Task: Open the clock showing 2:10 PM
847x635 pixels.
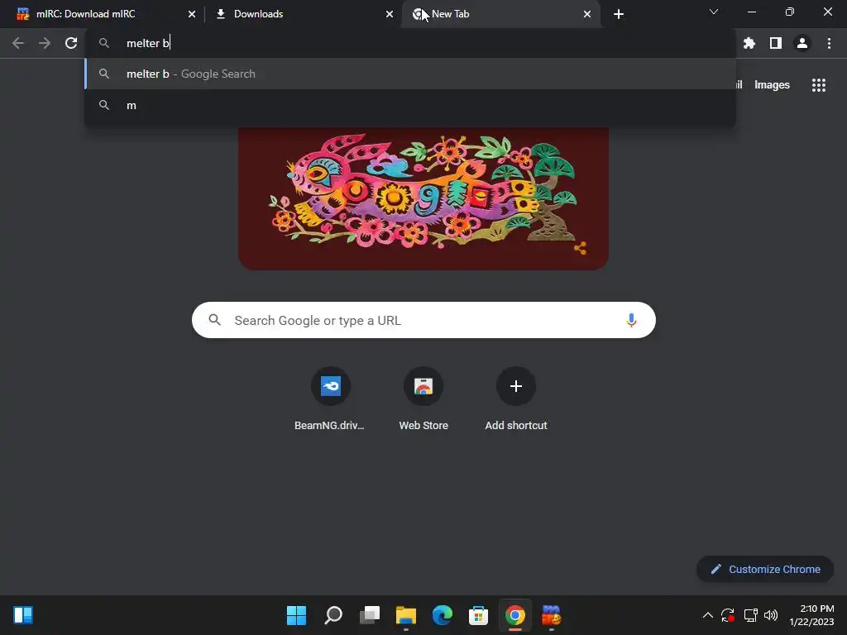Action: 811,615
